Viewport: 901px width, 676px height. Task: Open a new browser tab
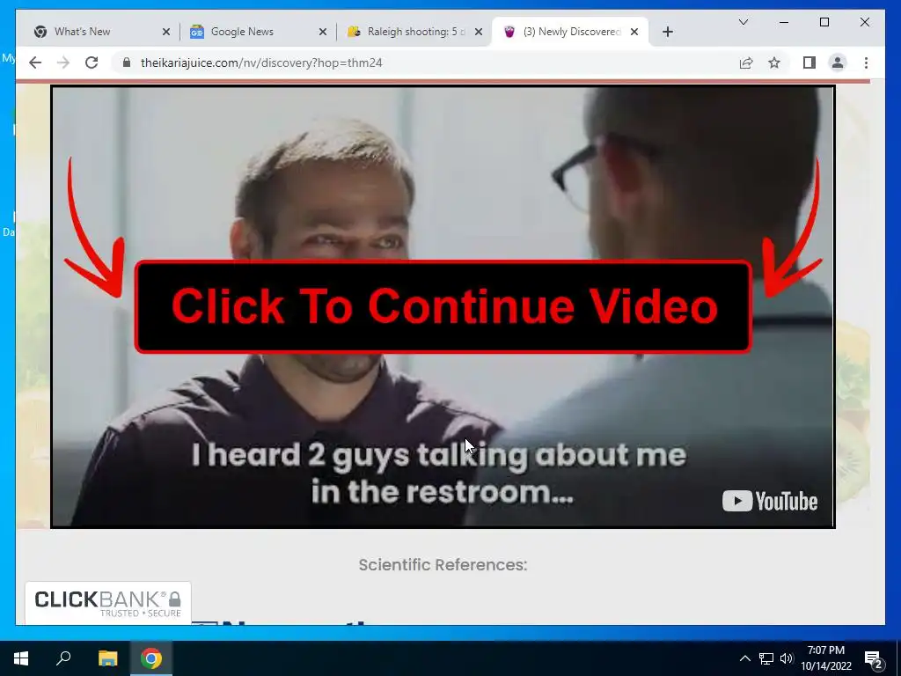667,32
